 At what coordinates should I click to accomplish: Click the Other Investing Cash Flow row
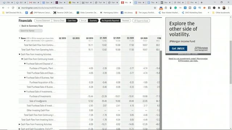click(x=89, y=110)
